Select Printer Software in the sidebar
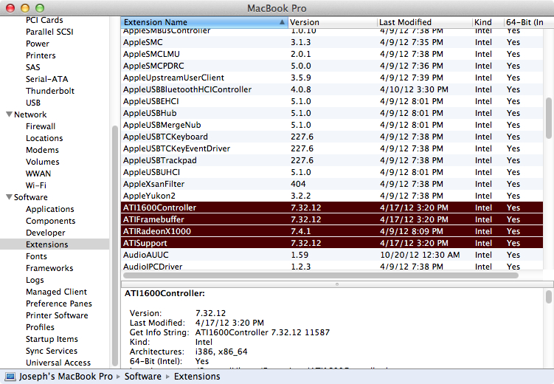Image resolution: width=554 pixels, height=384 pixels. 57,315
